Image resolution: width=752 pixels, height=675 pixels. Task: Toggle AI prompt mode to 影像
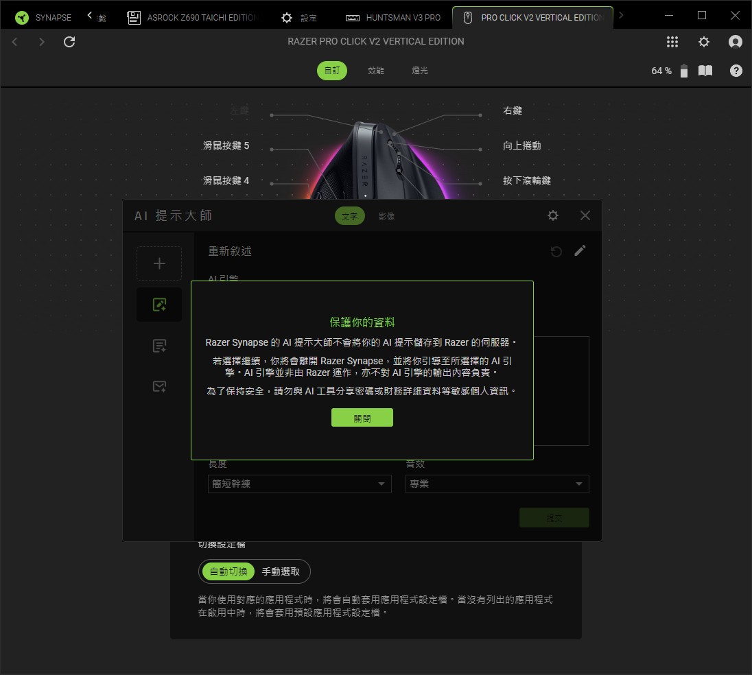tap(386, 216)
